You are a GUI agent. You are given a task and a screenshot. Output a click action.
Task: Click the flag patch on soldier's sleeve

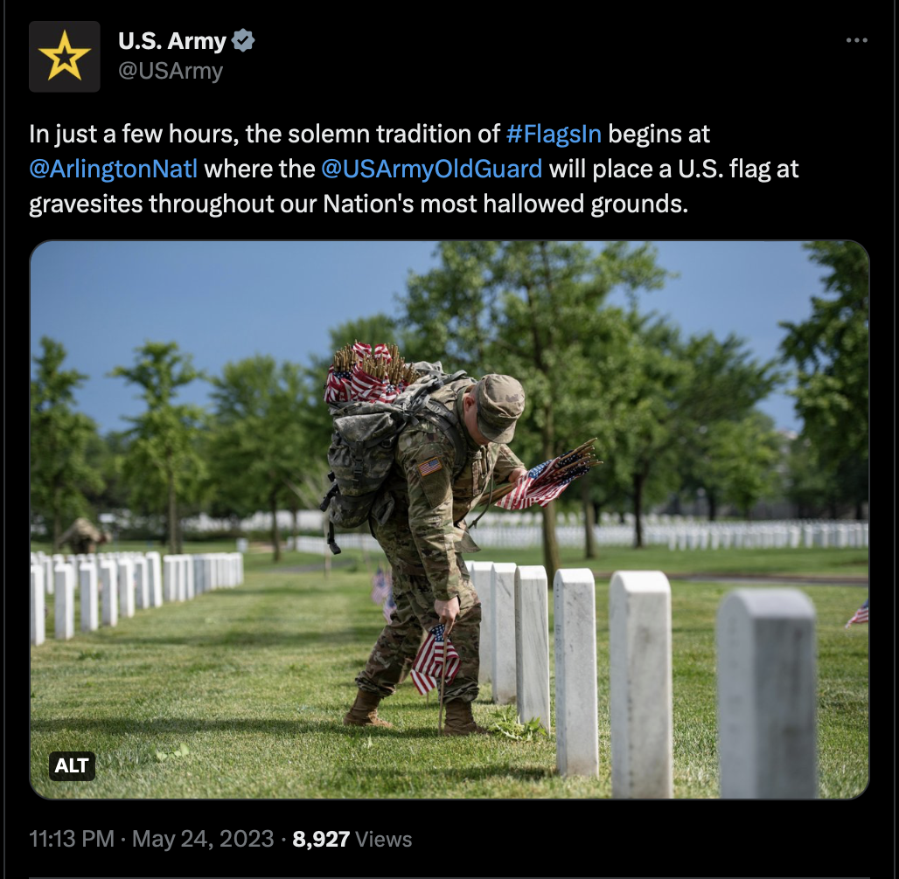click(430, 467)
